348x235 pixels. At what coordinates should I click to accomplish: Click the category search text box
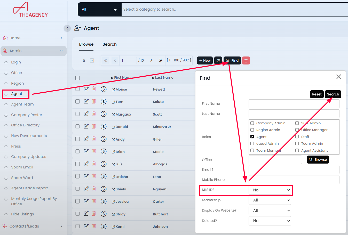tap(235, 10)
